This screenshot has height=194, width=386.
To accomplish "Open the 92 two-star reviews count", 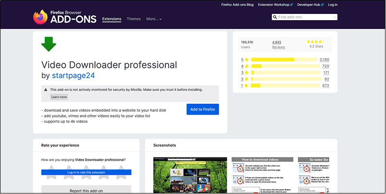I will point(327,79).
